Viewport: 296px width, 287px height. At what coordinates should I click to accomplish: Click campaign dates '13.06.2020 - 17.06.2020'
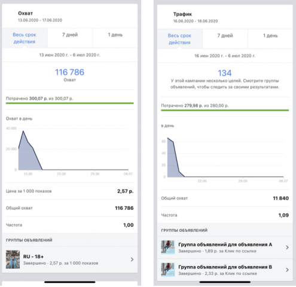coord(40,20)
